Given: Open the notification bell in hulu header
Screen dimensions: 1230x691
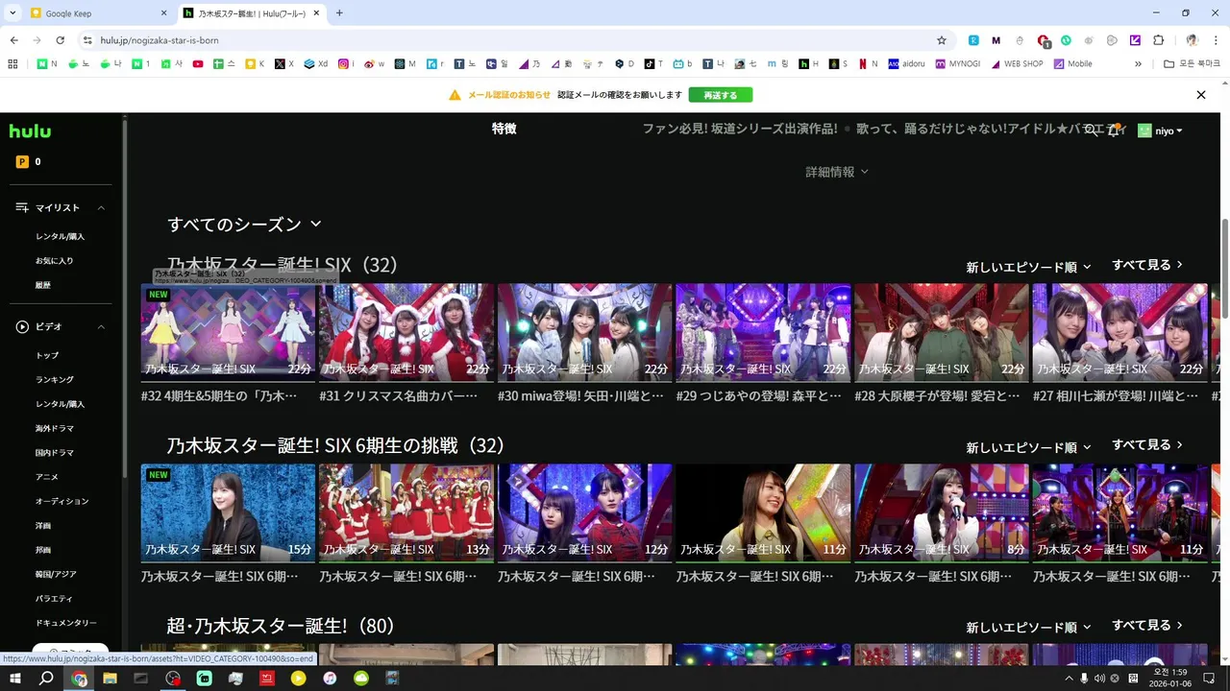Looking at the screenshot, I should coord(1115,131).
